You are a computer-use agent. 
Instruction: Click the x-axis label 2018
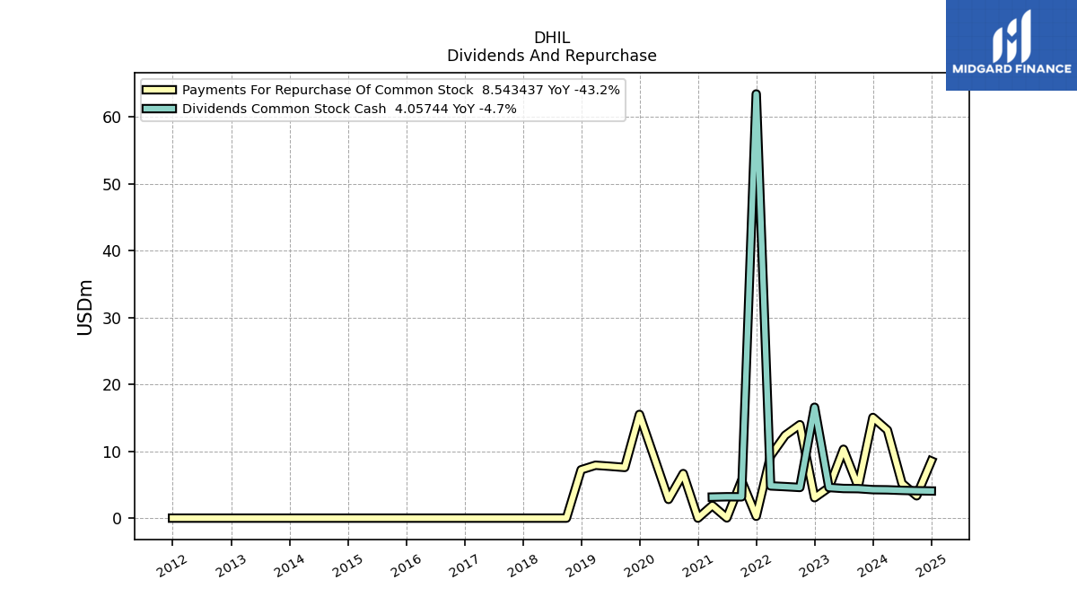tap(522, 566)
